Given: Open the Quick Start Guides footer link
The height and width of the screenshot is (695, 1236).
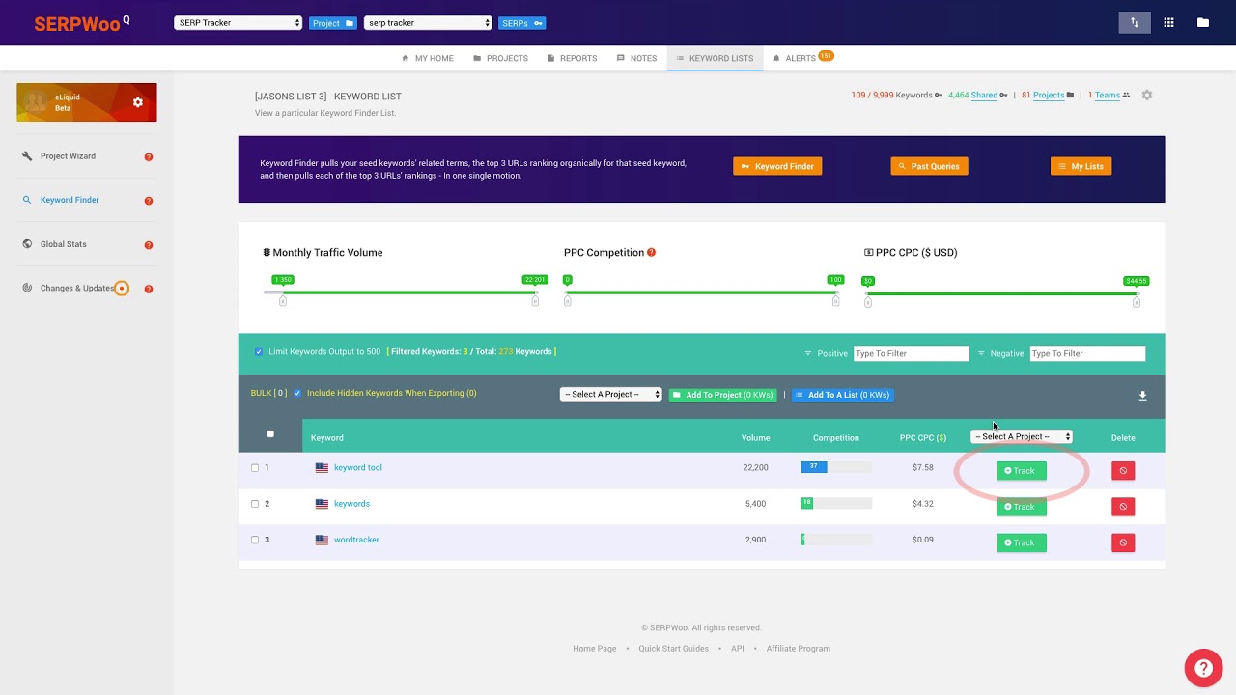Looking at the screenshot, I should point(673,649).
